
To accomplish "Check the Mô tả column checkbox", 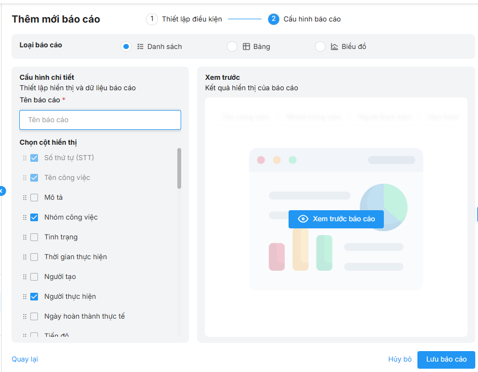I will coord(34,198).
